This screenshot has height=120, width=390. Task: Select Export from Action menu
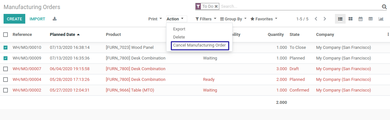coord(179,29)
